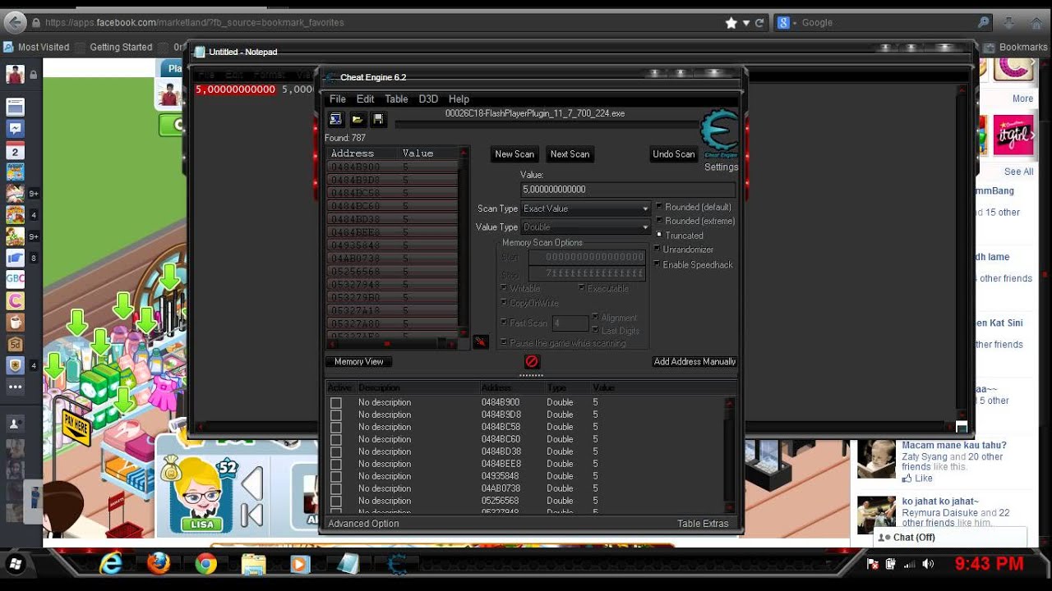Click the three dots more icon in sidebar
This screenshot has width=1052, height=591.
(15, 386)
